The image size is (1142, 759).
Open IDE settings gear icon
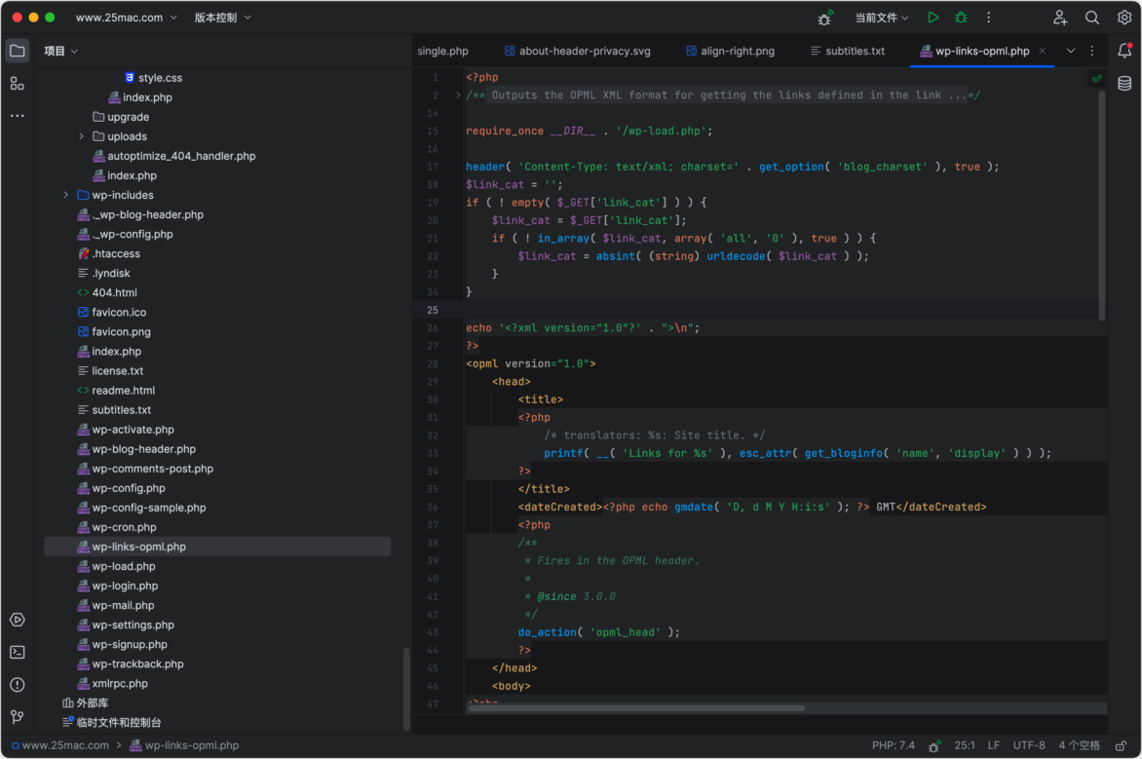coord(1124,18)
